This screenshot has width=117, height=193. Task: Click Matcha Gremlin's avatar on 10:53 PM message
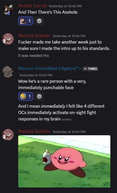(x=8, y=135)
